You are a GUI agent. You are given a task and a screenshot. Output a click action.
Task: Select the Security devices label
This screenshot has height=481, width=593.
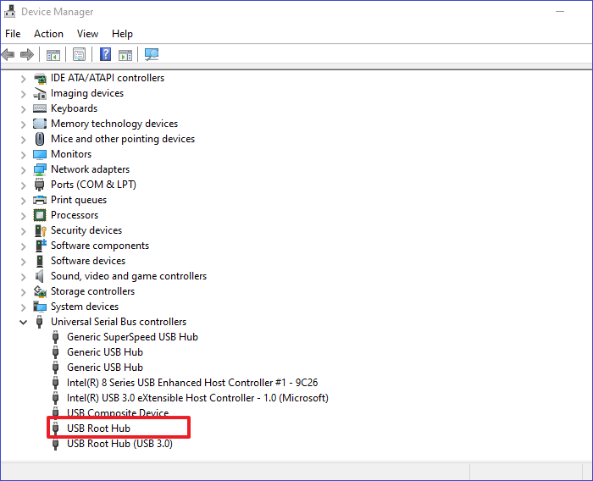point(86,230)
